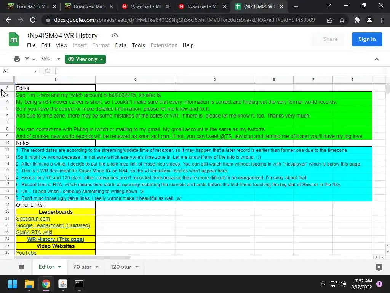The height and width of the screenshot is (293, 390).
Task: Click the Chrome profile avatar icon
Action: (369, 20)
